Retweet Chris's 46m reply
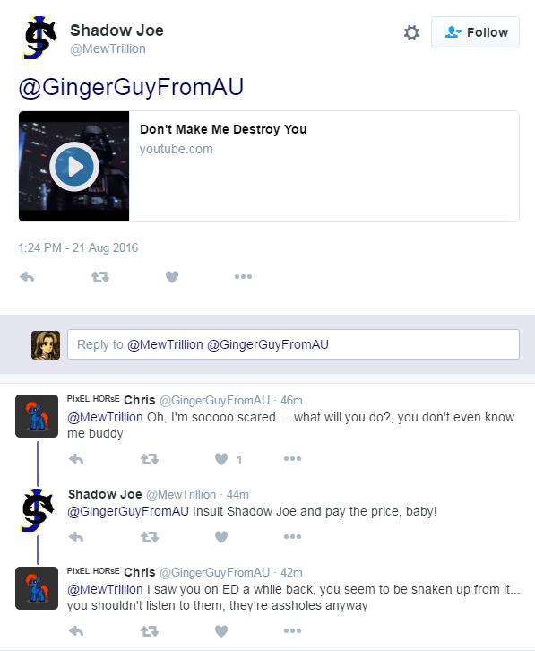This screenshot has width=535, height=651. (150, 459)
